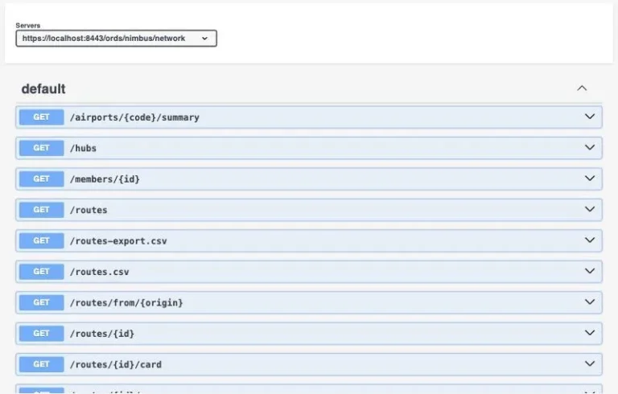Open the /routes/{id} path text

pos(102,334)
